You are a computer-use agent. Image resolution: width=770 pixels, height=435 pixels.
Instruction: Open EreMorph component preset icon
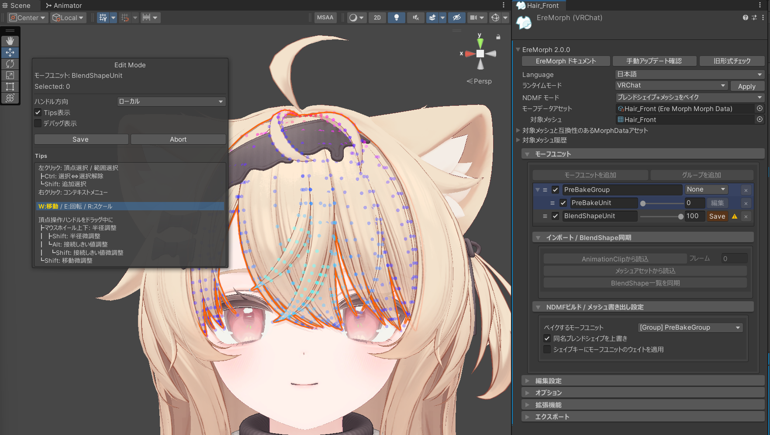pyautogui.click(x=754, y=17)
